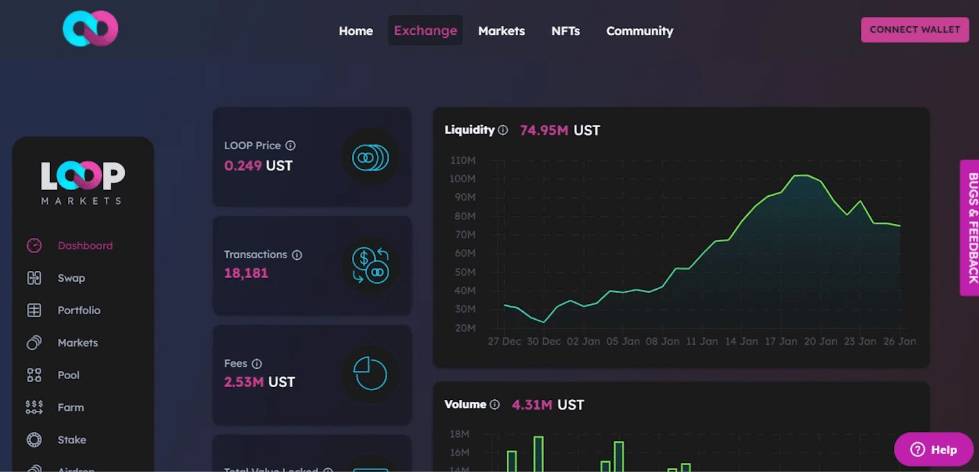Open the Dashboard gauge icon in sidebar
The width and height of the screenshot is (979, 472).
click(x=34, y=246)
